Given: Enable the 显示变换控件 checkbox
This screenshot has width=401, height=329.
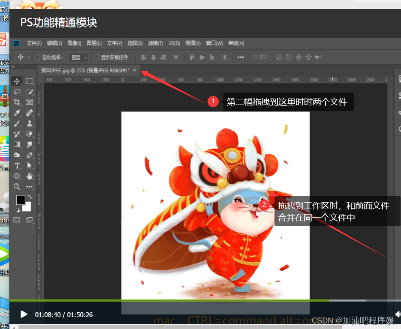Looking at the screenshot, I should pos(96,57).
